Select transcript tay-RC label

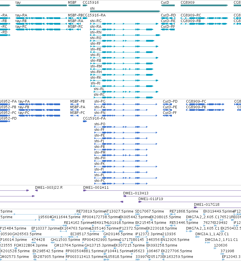point(21,27)
